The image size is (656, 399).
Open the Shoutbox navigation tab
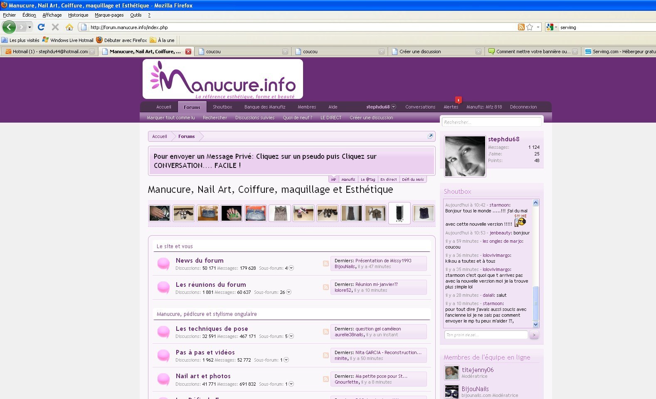222,107
